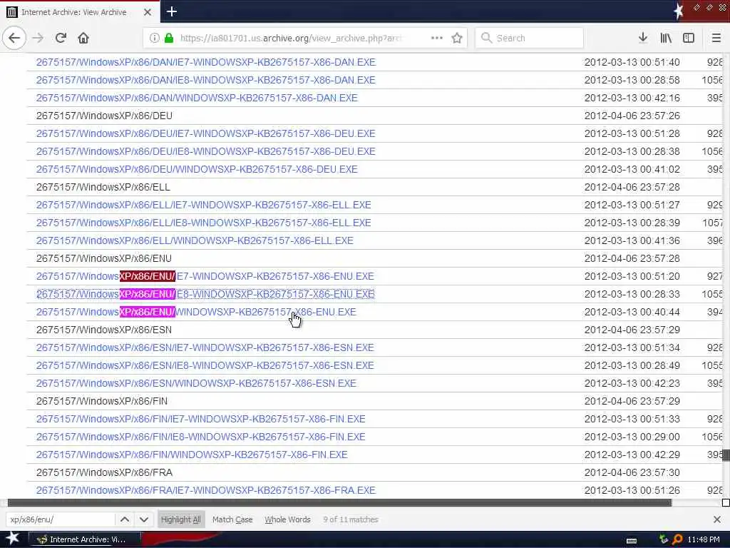Screen dimensions: 730x548
Task: Close the Internet Archive tab
Action: 147,12
